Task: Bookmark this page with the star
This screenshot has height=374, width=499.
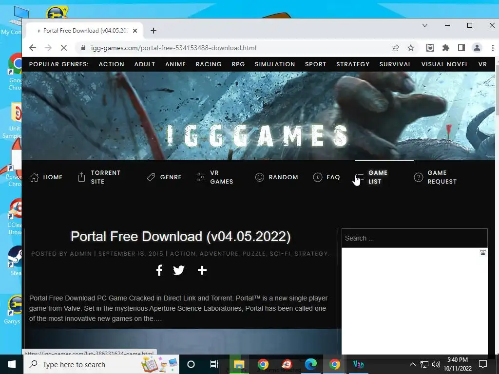Action: pos(411,48)
